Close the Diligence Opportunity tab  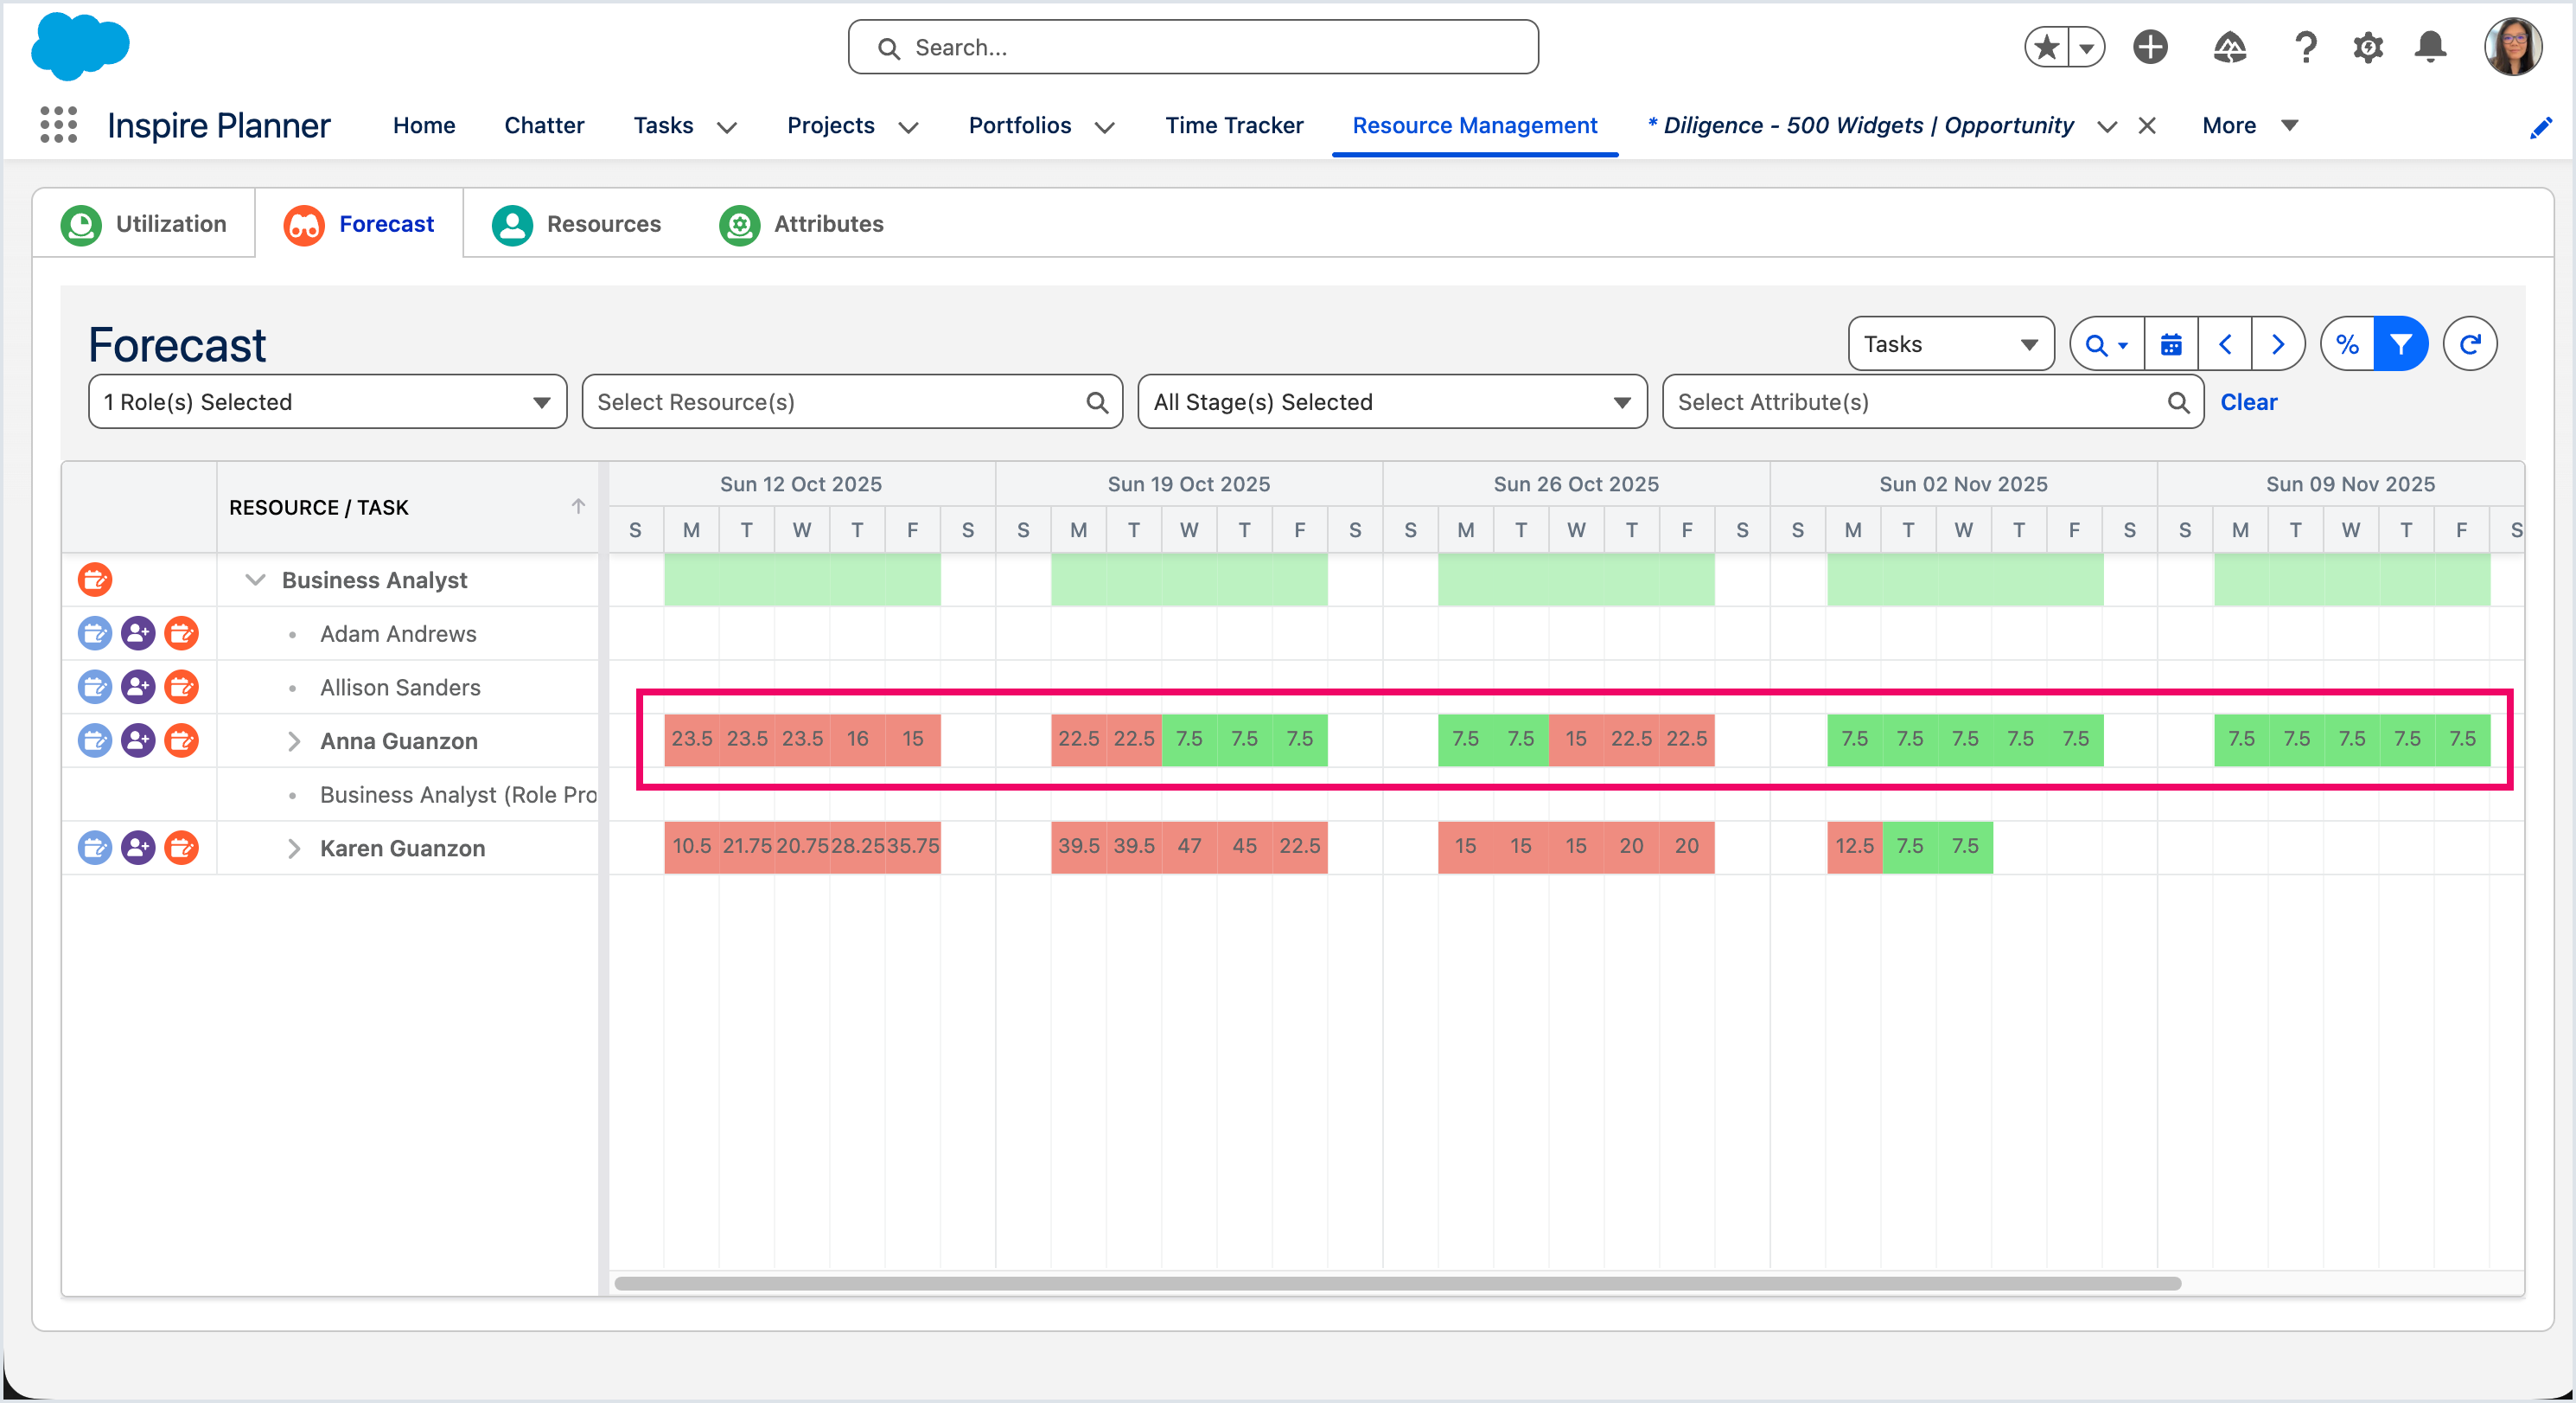(x=2147, y=125)
